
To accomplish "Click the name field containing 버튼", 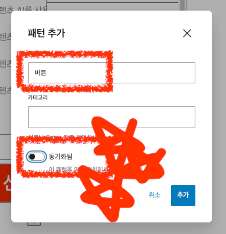I will pos(111,73).
